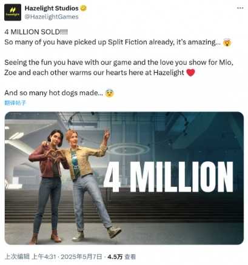The image size is (248, 265).
Task: Click the translate post link
Action: coord(15,103)
